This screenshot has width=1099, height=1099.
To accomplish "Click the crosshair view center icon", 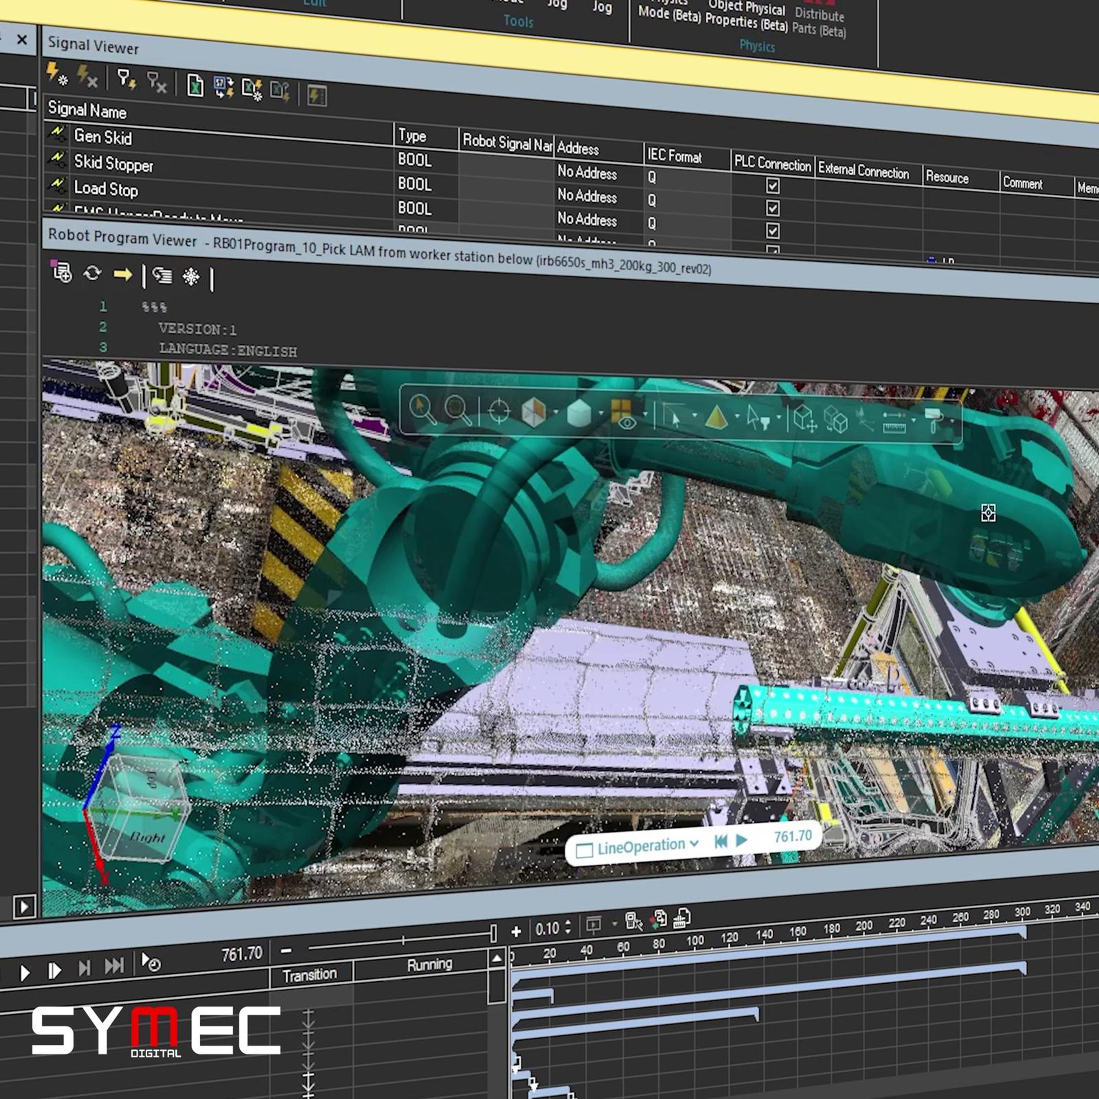I will [499, 411].
